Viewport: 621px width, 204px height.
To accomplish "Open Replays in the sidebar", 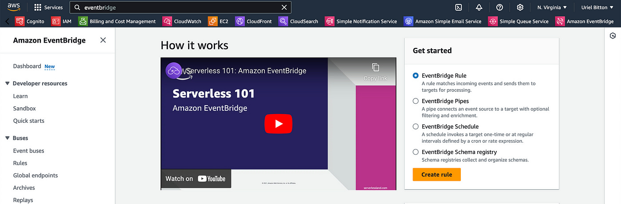I will point(23,200).
